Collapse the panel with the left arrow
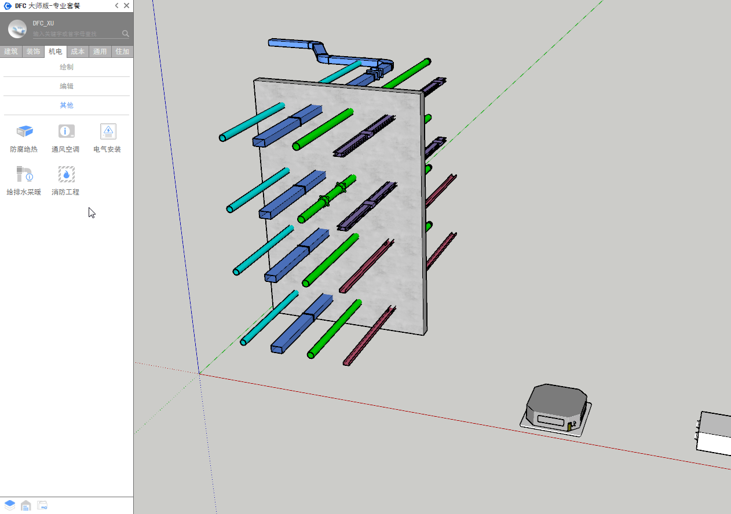The height and width of the screenshot is (514, 731). click(x=116, y=6)
